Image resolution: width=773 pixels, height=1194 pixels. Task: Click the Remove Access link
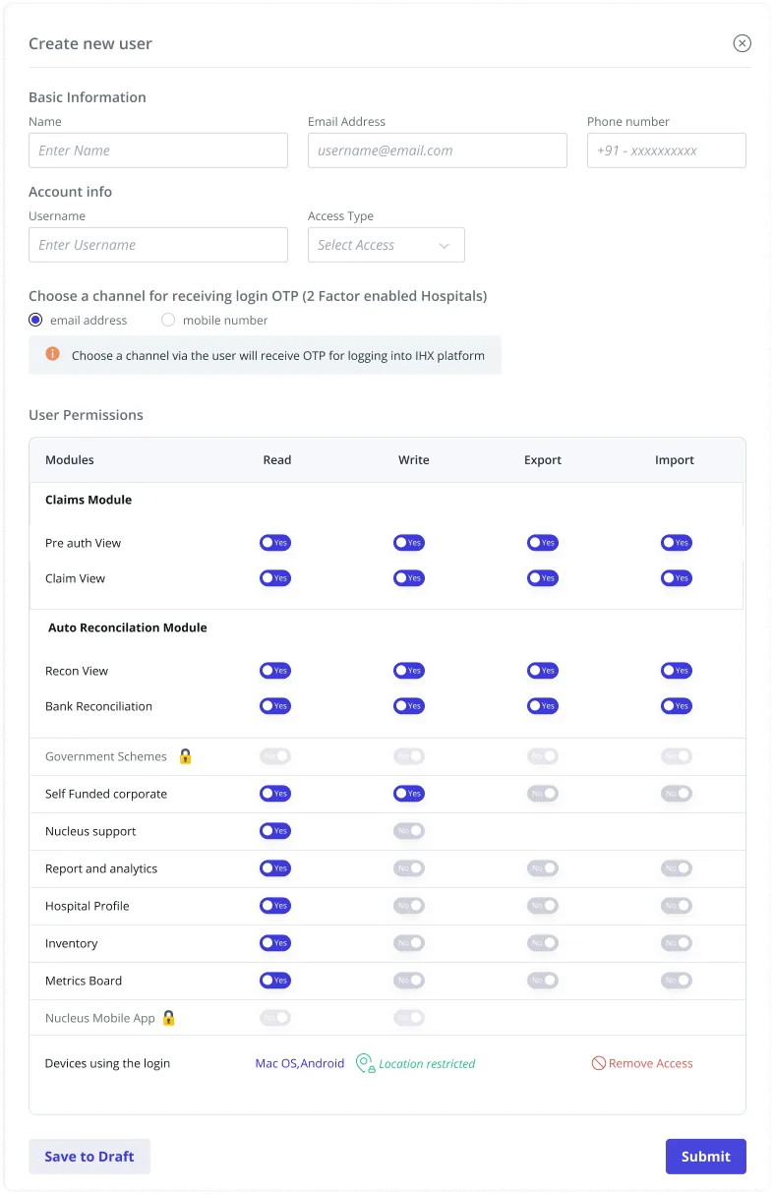[651, 1063]
